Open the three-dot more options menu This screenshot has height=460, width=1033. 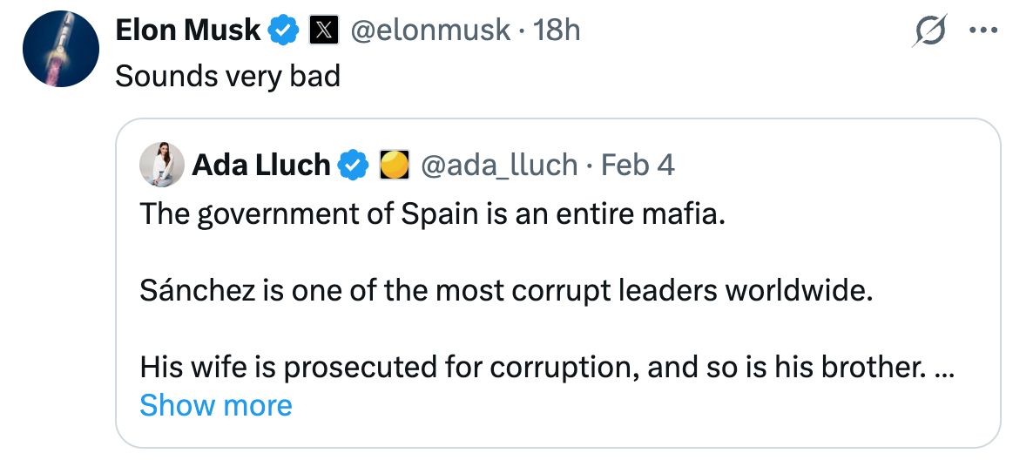(983, 30)
